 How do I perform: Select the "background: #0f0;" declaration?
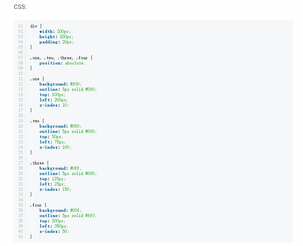pos(60,126)
